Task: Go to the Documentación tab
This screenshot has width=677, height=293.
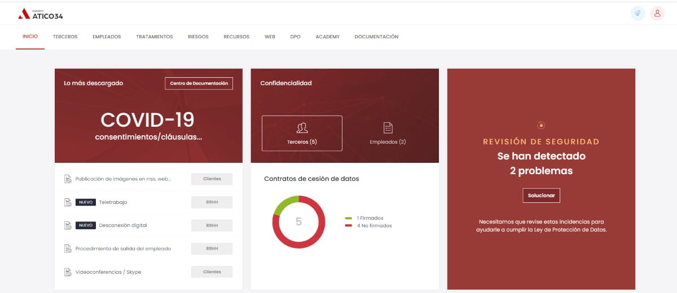Action: tap(376, 37)
